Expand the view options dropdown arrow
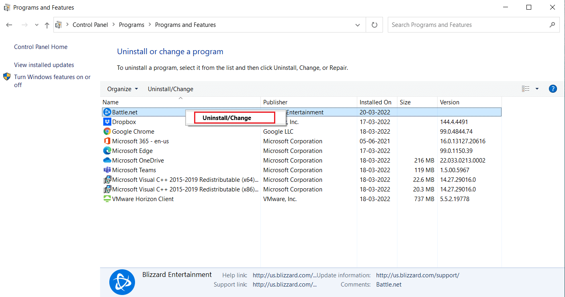Image resolution: width=565 pixels, height=297 pixels. [x=537, y=89]
